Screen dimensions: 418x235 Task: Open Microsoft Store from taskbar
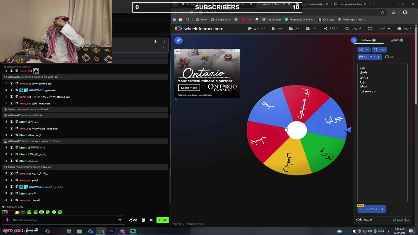tap(79, 231)
